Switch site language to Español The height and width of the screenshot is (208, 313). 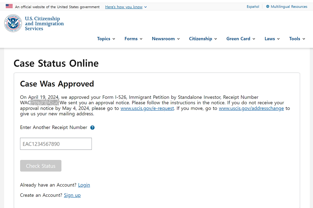coord(253,7)
